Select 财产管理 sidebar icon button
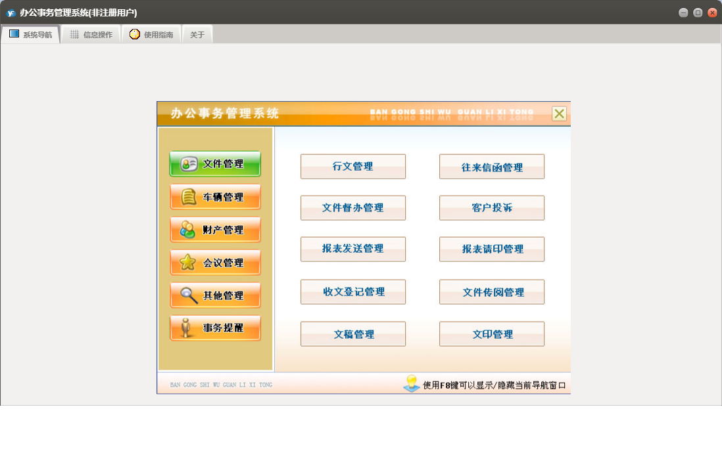 (x=215, y=230)
